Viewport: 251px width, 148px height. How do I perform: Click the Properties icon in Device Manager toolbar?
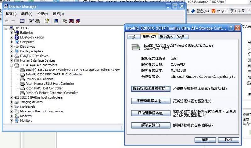click(x=31, y=21)
